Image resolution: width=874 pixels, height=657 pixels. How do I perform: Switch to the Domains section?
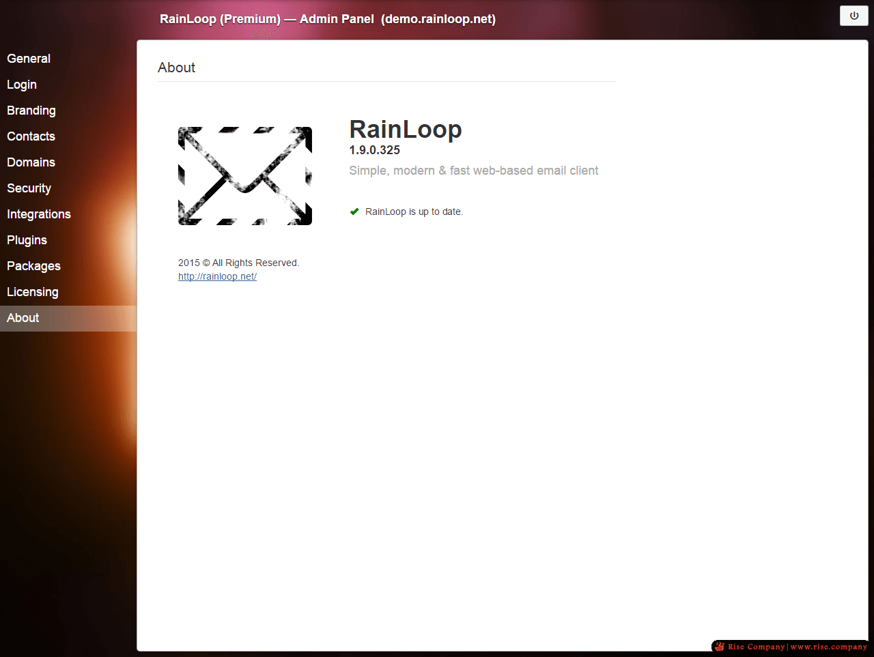pyautogui.click(x=68, y=162)
